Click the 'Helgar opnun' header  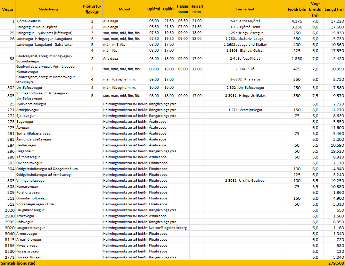183,9
